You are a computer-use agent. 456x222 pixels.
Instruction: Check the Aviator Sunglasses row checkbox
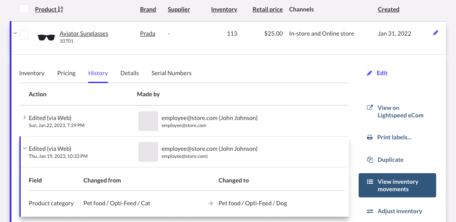click(x=24, y=35)
